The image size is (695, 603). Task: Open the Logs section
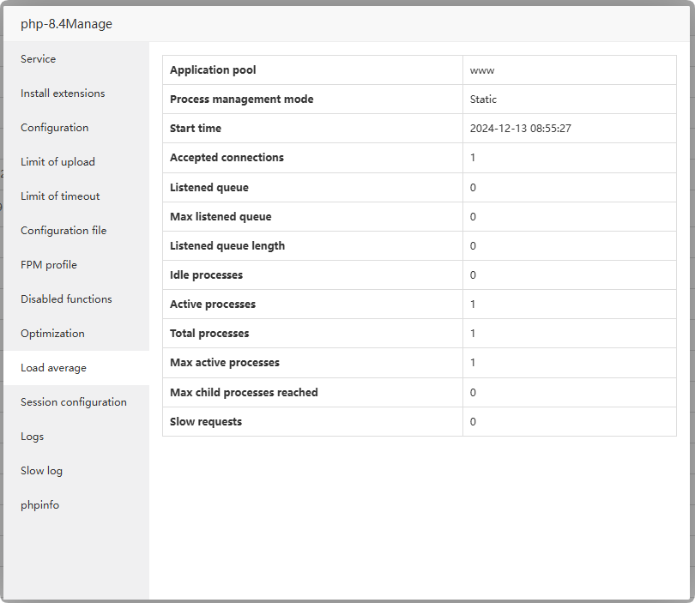click(x=33, y=437)
